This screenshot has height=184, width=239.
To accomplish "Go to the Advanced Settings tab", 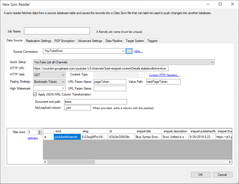I will [x=90, y=41].
